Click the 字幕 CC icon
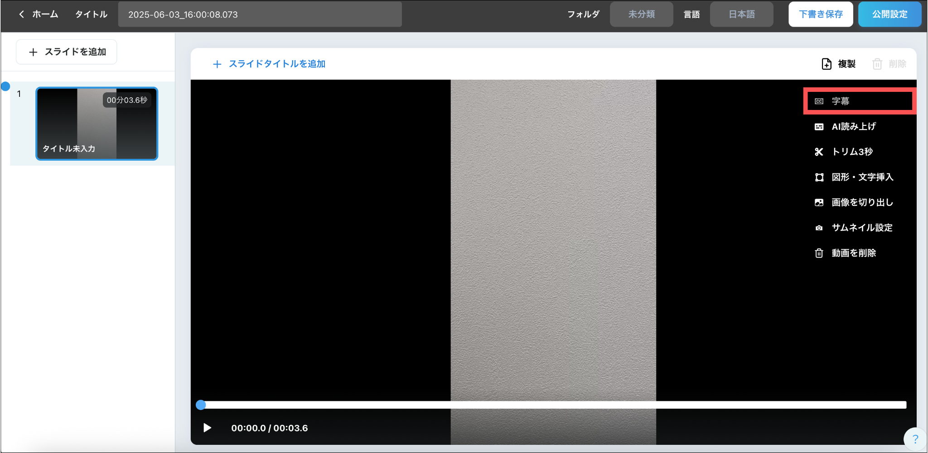Image resolution: width=928 pixels, height=453 pixels. click(819, 101)
